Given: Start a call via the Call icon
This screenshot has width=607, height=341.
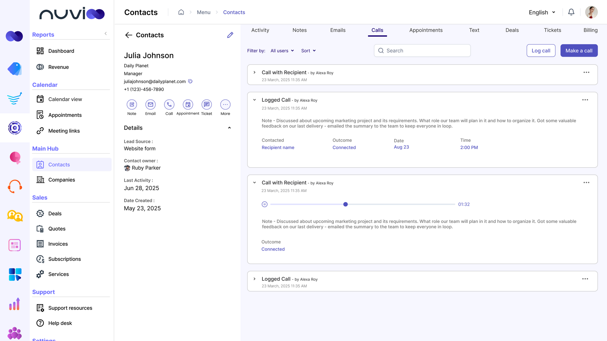Looking at the screenshot, I should point(169,105).
